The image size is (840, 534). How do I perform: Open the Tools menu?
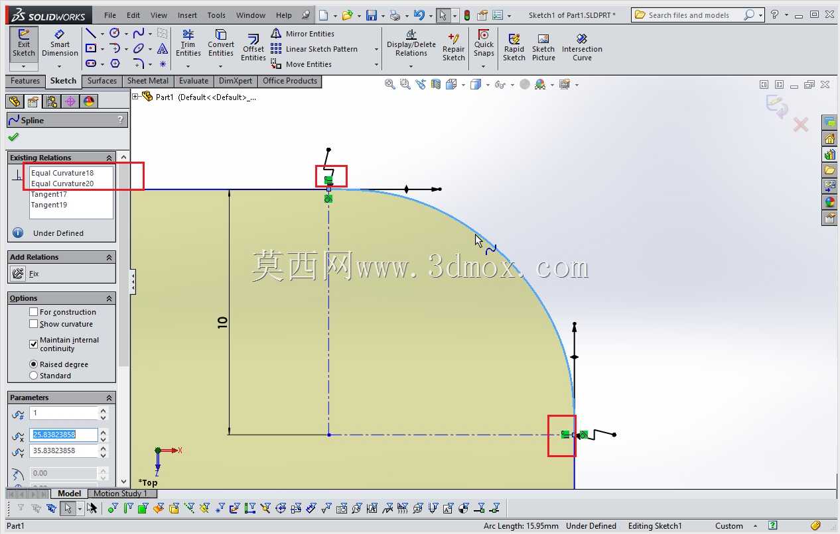point(216,15)
